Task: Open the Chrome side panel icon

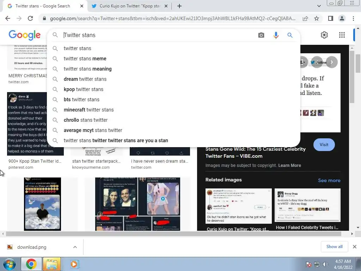Action: [331, 18]
